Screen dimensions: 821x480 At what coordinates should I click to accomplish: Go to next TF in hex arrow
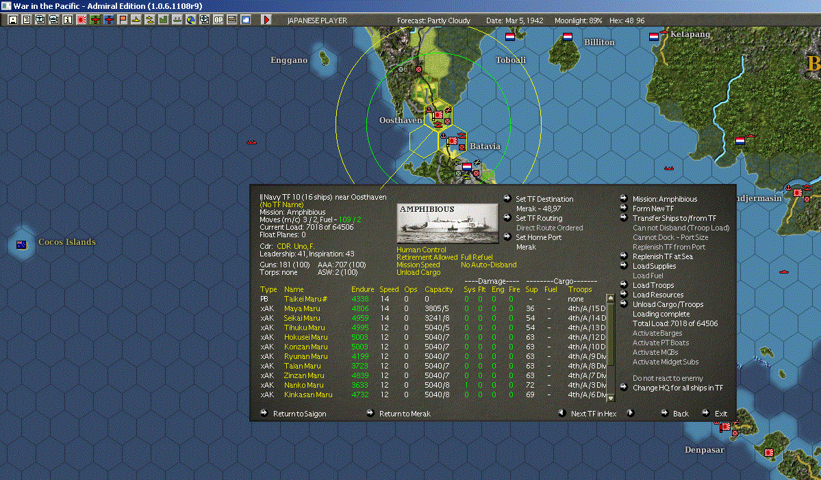pos(631,413)
